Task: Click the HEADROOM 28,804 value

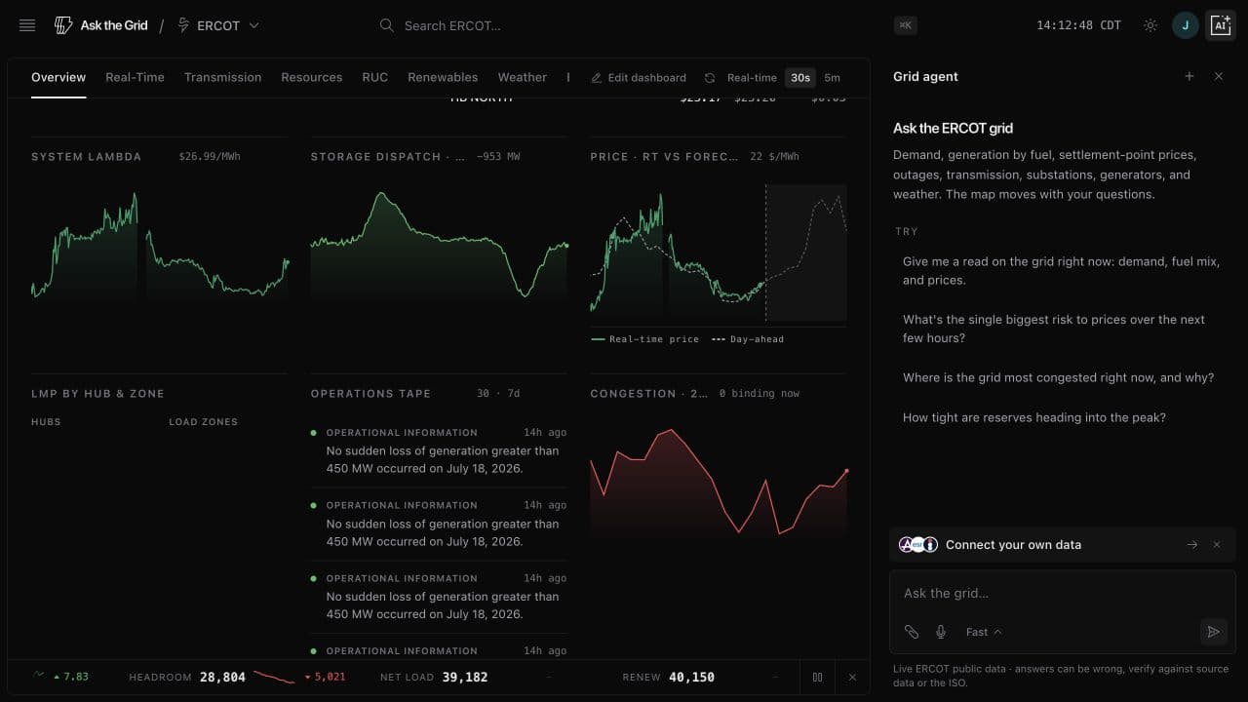Action: point(222,677)
